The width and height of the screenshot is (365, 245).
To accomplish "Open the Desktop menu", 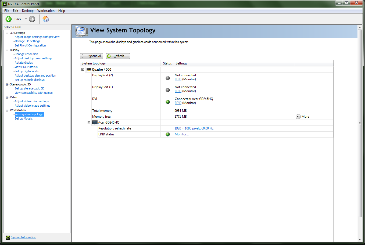I will (x=28, y=11).
